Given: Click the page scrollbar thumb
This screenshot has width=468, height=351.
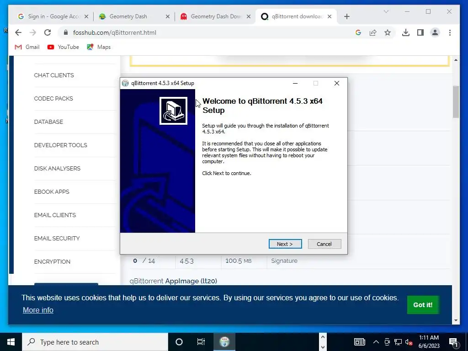Looking at the screenshot, I should click(x=456, y=101).
